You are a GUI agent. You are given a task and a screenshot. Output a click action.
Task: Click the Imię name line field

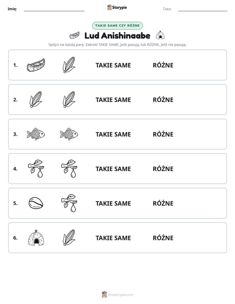click(54, 9)
